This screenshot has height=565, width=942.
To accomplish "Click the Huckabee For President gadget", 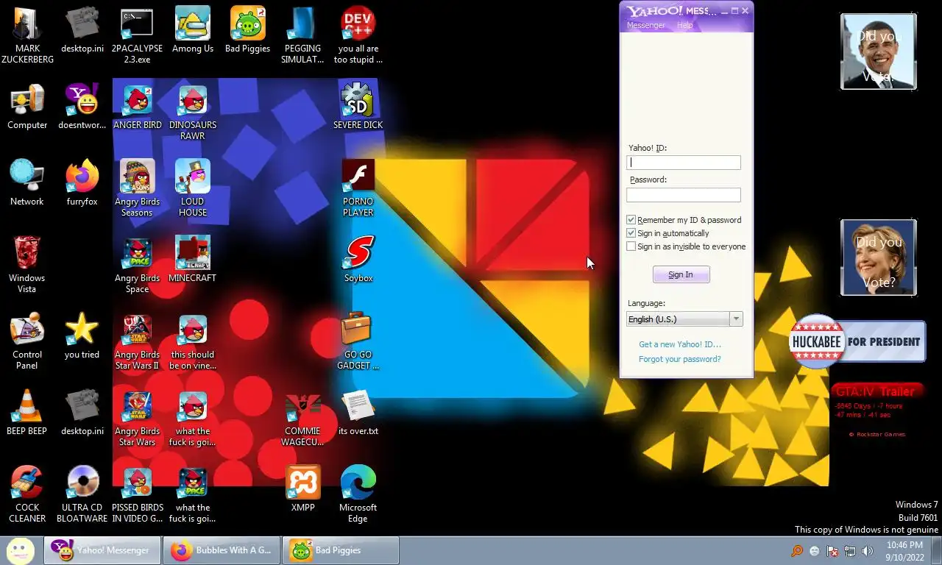I will (857, 341).
